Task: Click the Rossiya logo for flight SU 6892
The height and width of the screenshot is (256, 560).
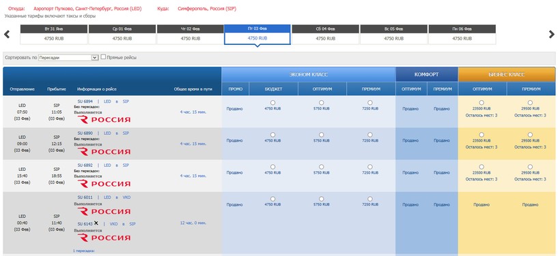Action: click(104, 184)
